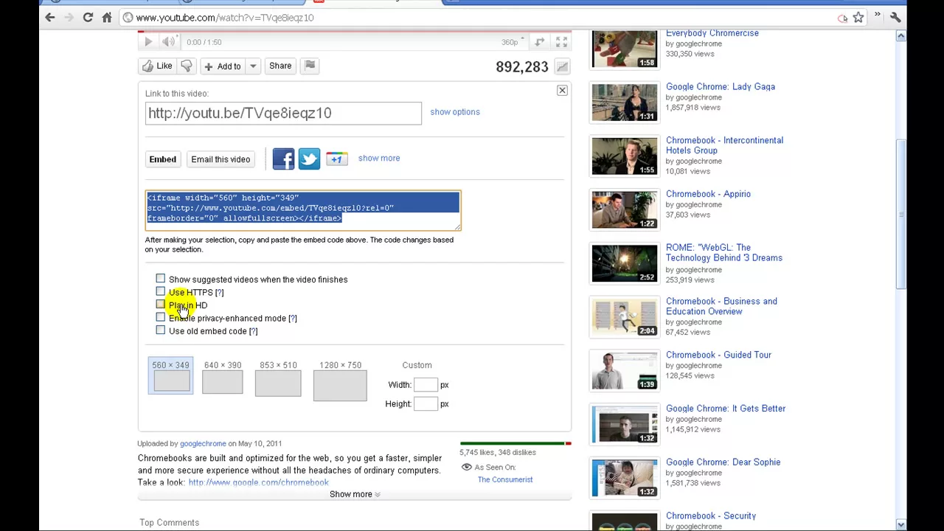944x531 pixels.
Task: Click the page scrollbar up arrow
Action: click(x=900, y=35)
